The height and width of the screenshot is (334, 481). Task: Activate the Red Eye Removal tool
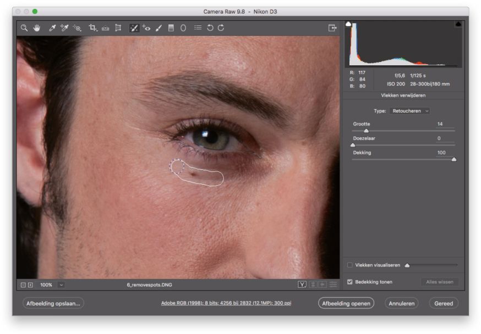tap(146, 28)
